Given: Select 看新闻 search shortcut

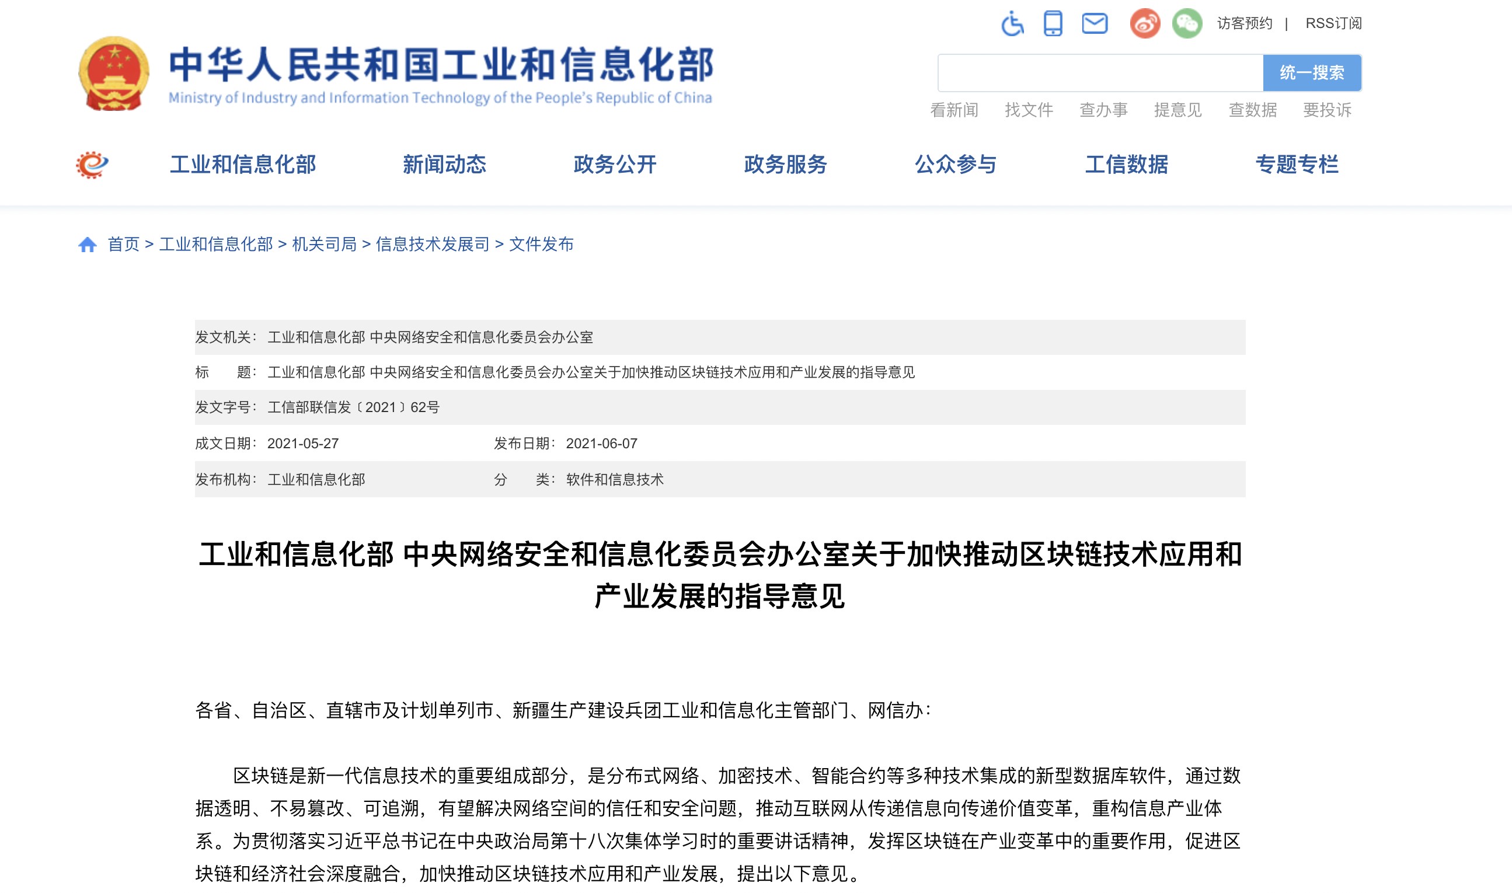Looking at the screenshot, I should 954,110.
